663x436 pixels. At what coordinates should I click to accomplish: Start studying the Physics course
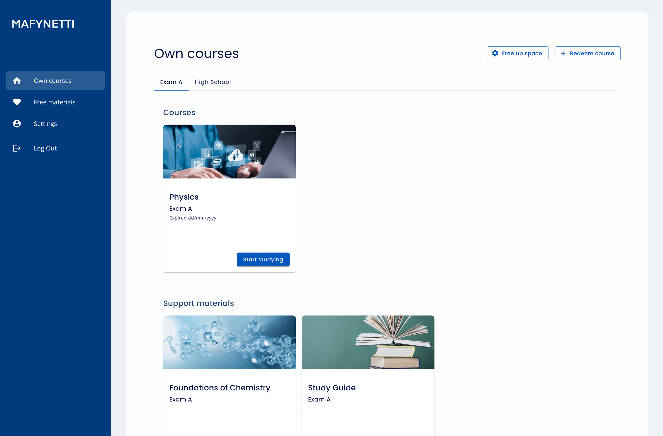coord(263,259)
